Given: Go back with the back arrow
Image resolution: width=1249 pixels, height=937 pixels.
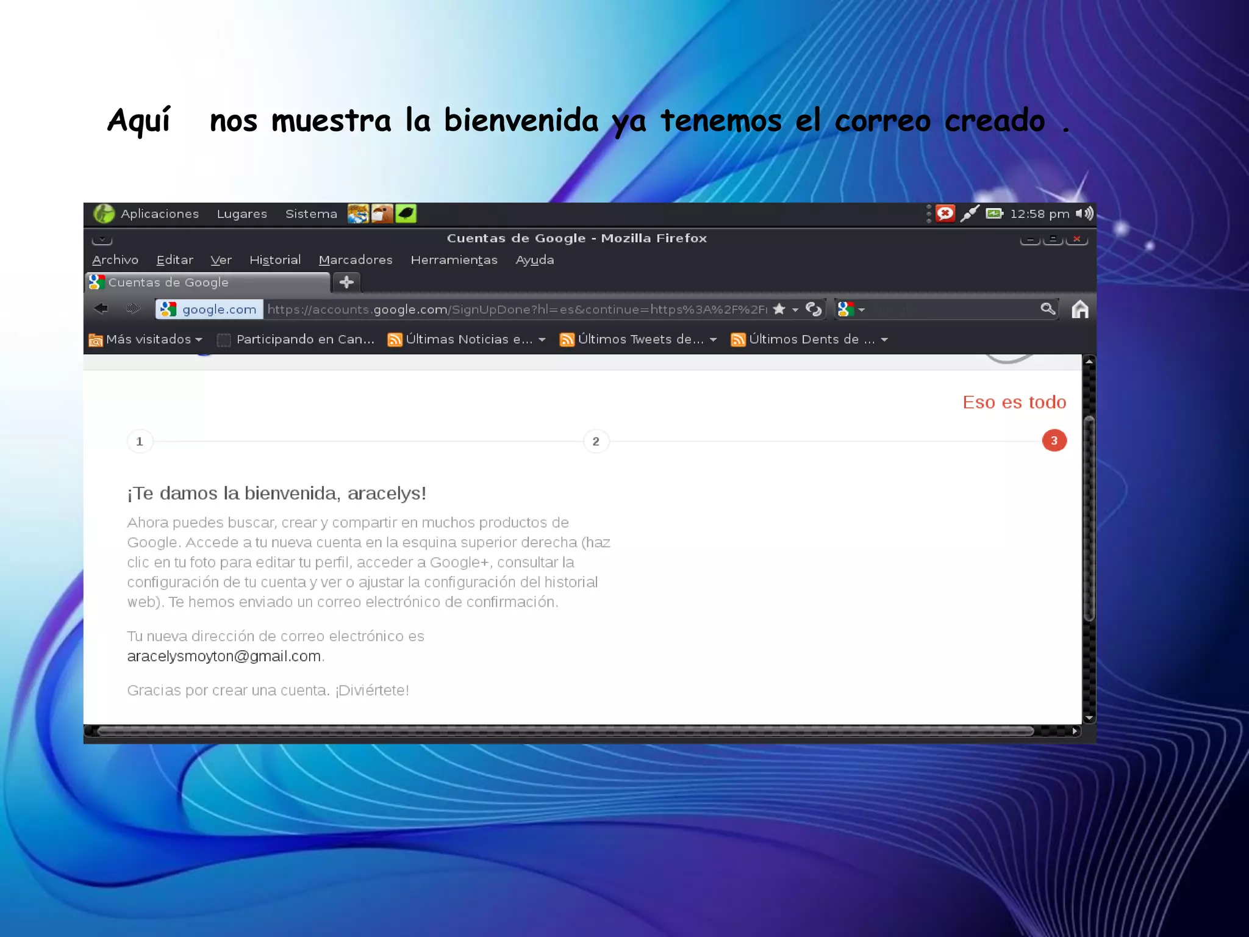Looking at the screenshot, I should [101, 309].
